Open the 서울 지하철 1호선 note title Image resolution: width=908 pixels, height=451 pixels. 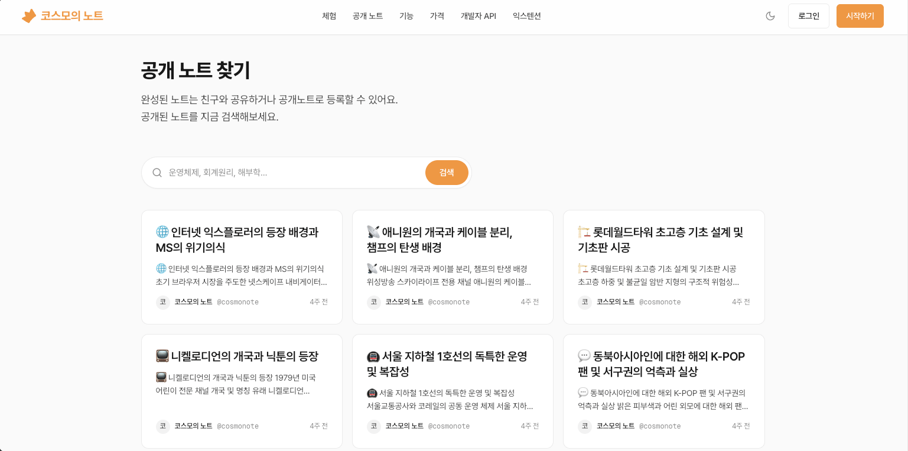(x=447, y=364)
